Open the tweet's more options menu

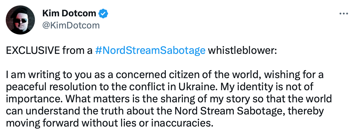[x=344, y=14]
